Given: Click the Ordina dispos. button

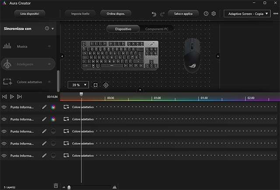Looking at the screenshot, I should coord(115,14).
